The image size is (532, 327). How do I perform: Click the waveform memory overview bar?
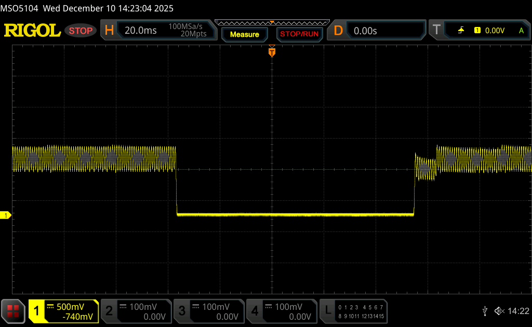(x=272, y=22)
